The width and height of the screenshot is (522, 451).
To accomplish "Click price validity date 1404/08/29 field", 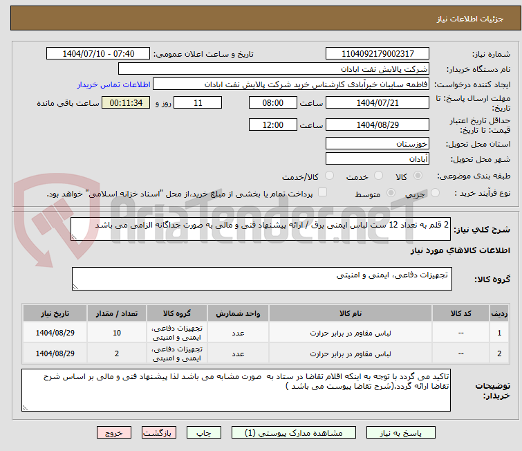I will pyautogui.click(x=377, y=125).
